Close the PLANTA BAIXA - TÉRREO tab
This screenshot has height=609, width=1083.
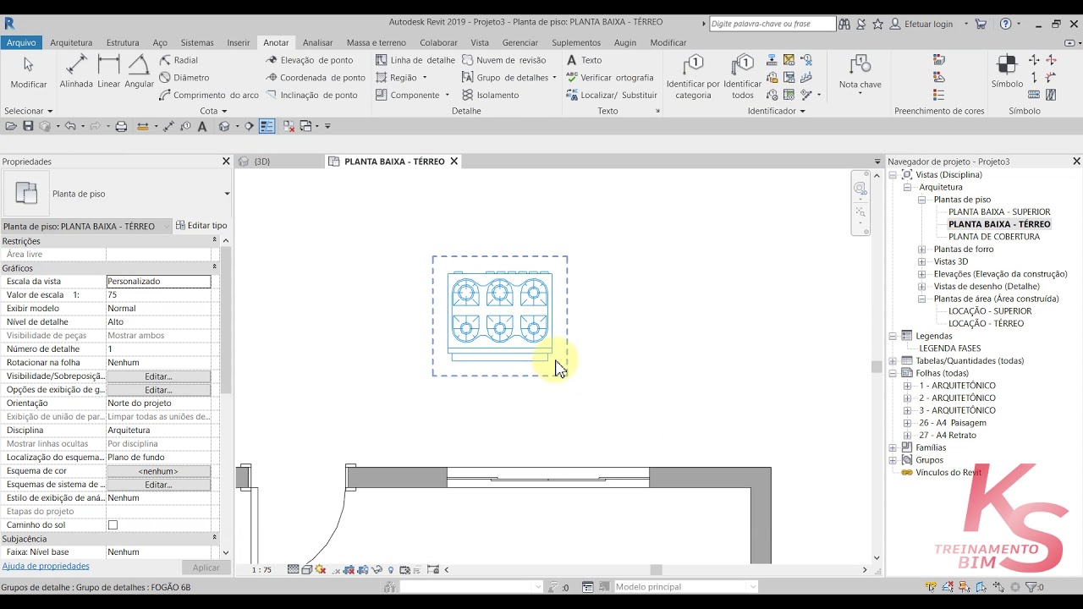454,162
